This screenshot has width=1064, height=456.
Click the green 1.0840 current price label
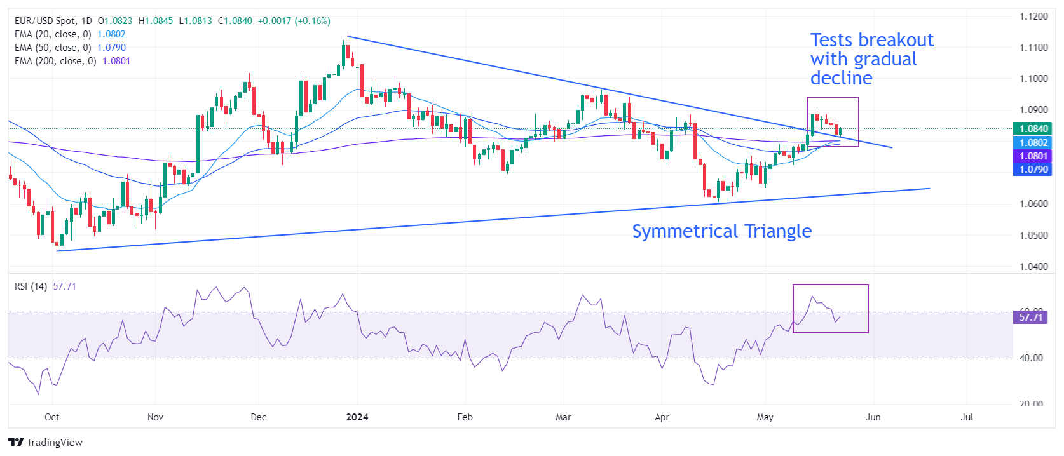click(x=1033, y=129)
